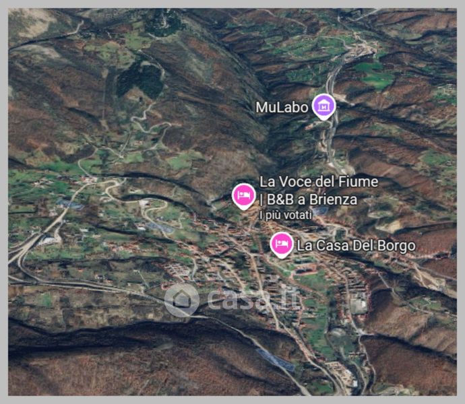Click the pink La Casa Del Borgo lodging pin
This screenshot has width=465, height=404.
[282, 245]
